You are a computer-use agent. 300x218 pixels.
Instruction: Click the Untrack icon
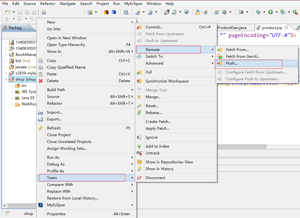coord(139,153)
